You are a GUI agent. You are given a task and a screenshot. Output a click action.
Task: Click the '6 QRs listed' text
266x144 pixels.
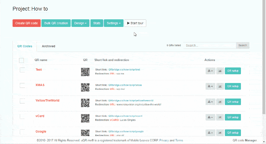(174, 45)
